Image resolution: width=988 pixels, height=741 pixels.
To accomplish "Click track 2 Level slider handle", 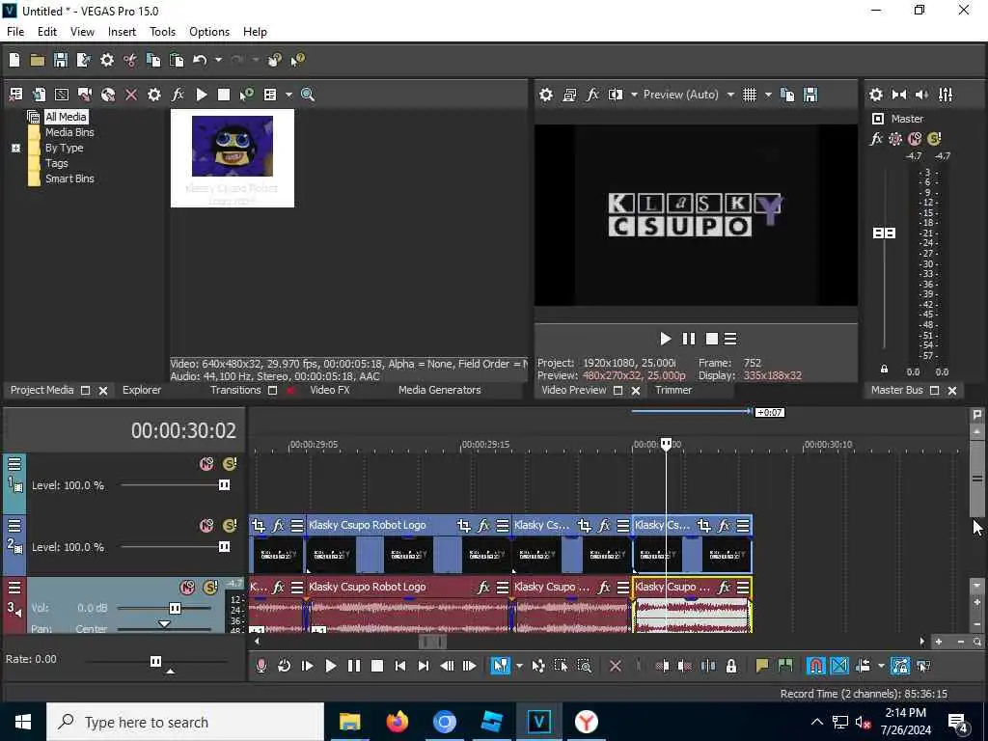I will pyautogui.click(x=224, y=547).
